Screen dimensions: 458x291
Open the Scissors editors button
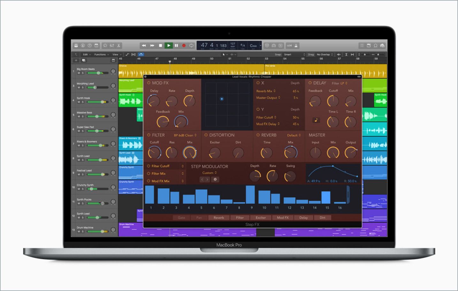coord(119,46)
